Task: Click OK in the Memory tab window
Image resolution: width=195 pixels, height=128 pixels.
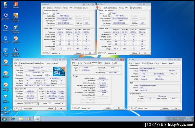Action: click(x=119, y=108)
